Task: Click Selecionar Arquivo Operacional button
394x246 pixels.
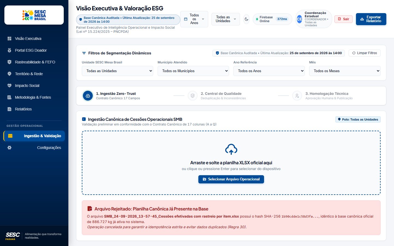Action: (231, 179)
